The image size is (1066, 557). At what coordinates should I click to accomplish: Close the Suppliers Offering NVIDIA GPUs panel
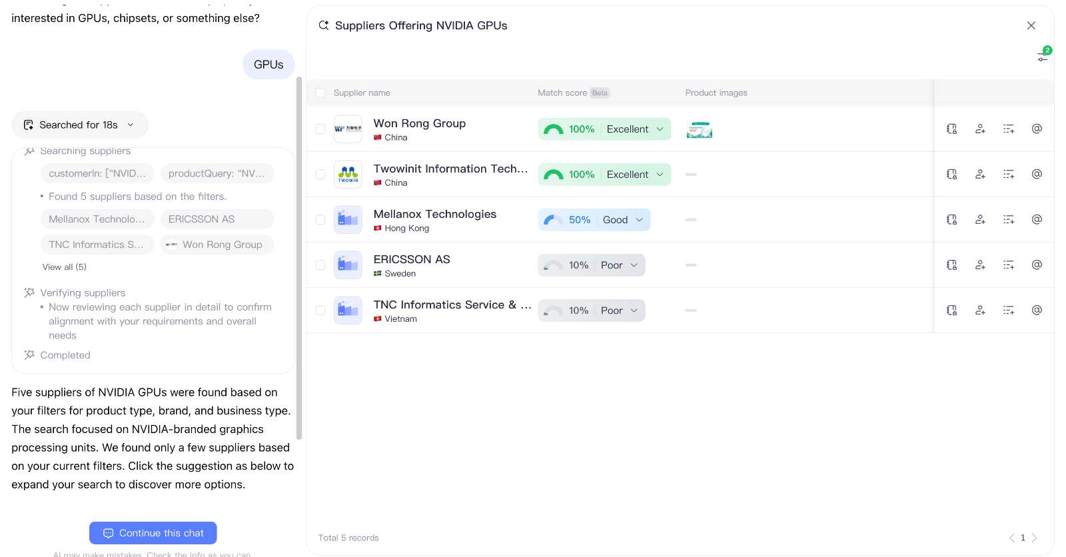tap(1031, 26)
